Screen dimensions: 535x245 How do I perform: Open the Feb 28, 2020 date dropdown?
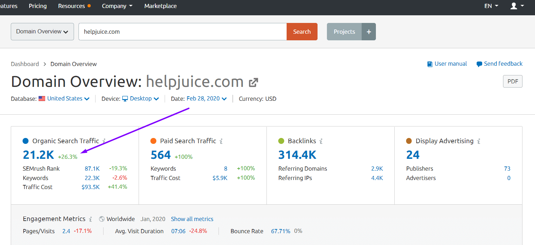click(x=207, y=99)
